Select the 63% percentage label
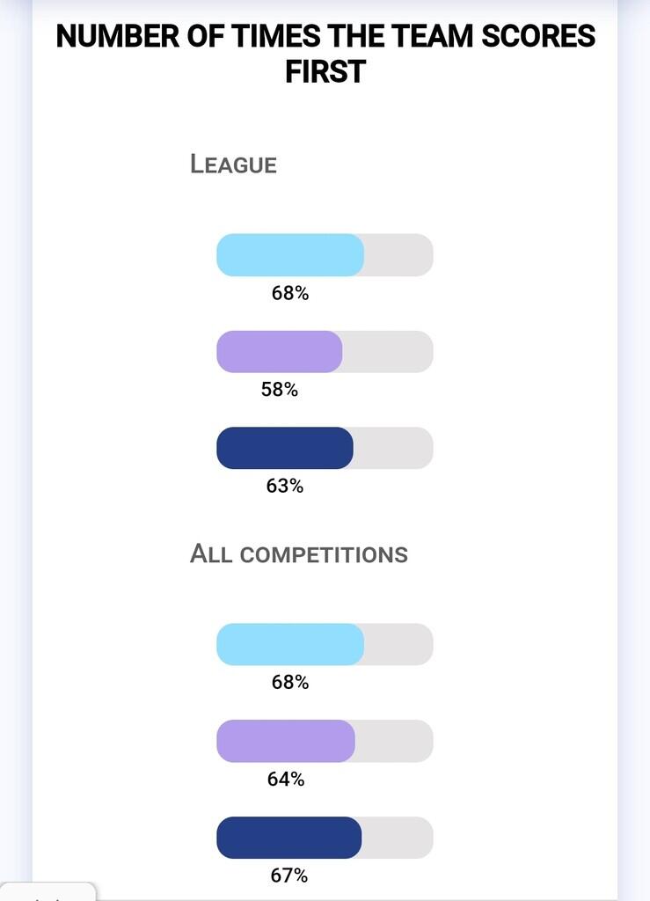The image size is (650, 901). point(284,486)
